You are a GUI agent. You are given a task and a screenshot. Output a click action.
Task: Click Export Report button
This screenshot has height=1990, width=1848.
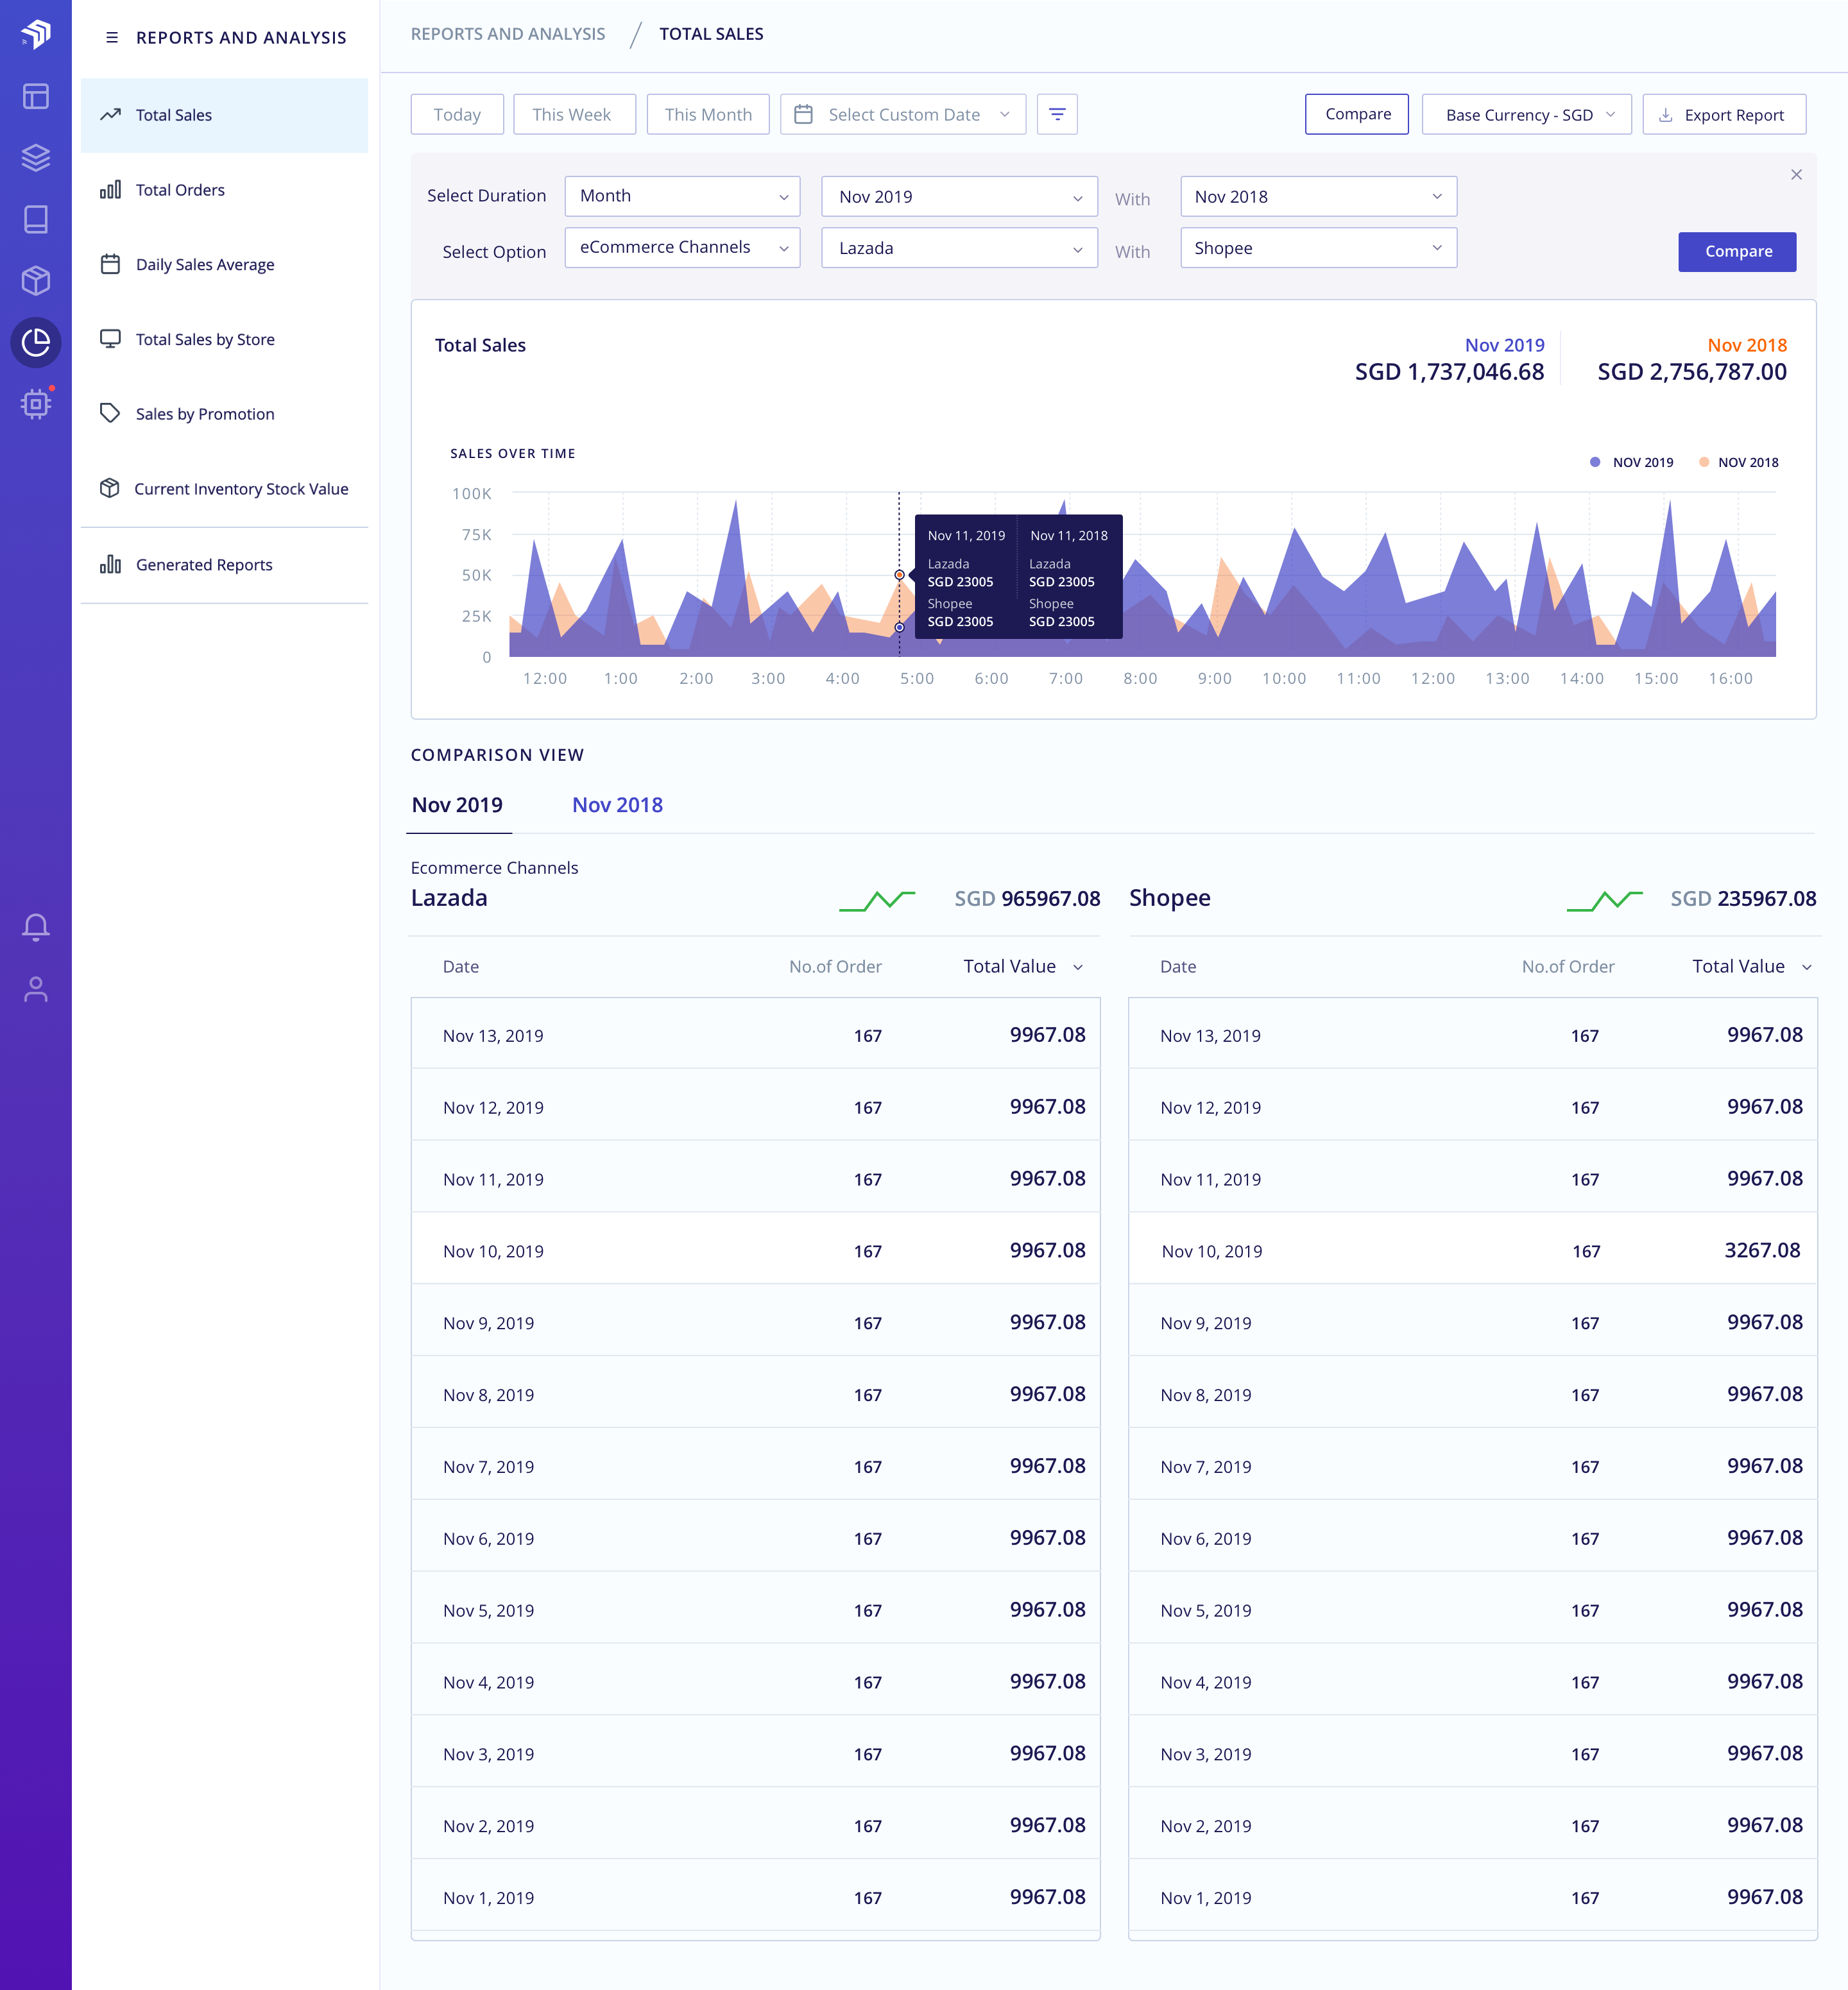[1723, 115]
